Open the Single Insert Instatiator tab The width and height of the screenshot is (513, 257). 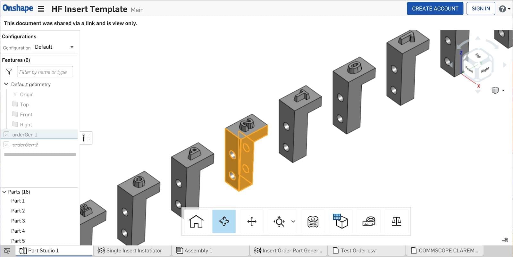132,251
